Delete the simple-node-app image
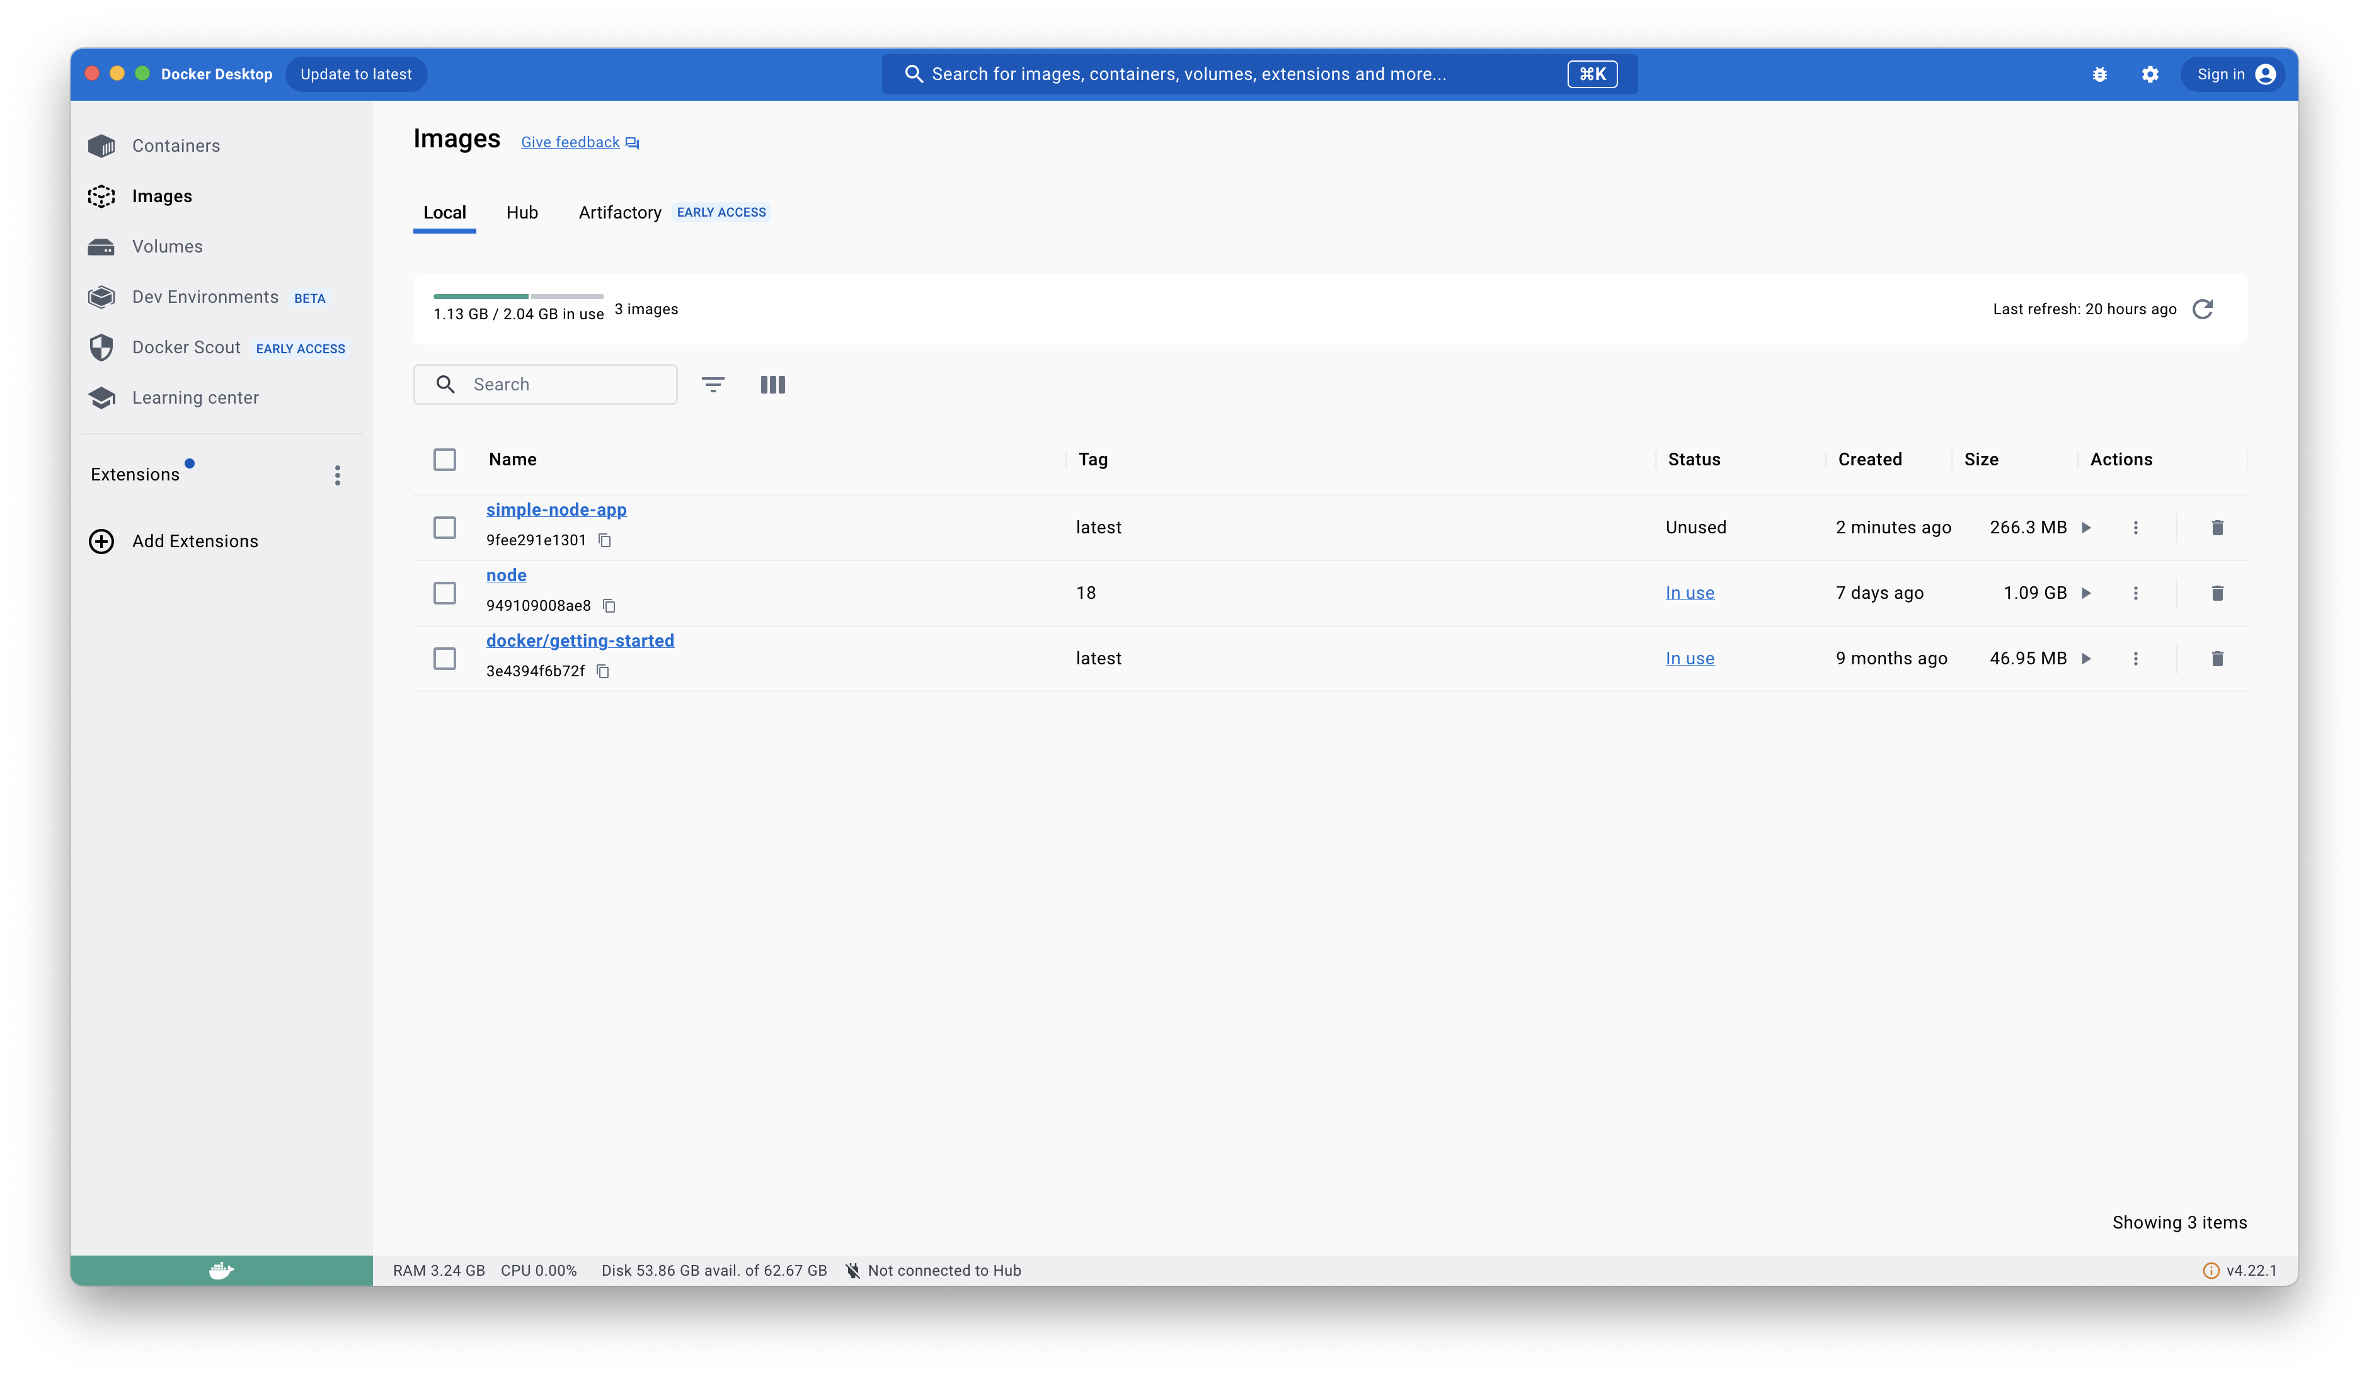 [2218, 528]
